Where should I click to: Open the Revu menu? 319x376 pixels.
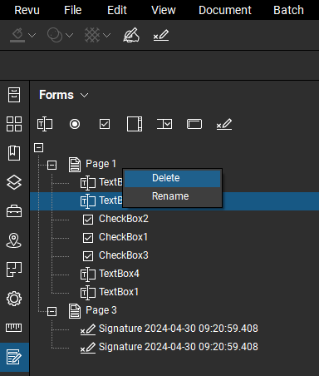[27, 10]
